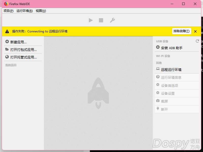Refresh the USB devices list
This screenshot has height=152, width=203.
(197, 41)
